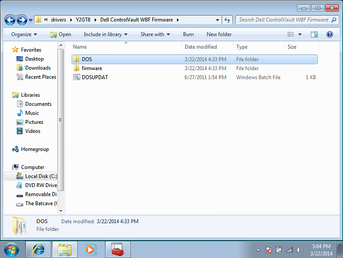Click Open on the toolbar
Viewport: 343px width, 258px height.
tap(60, 34)
